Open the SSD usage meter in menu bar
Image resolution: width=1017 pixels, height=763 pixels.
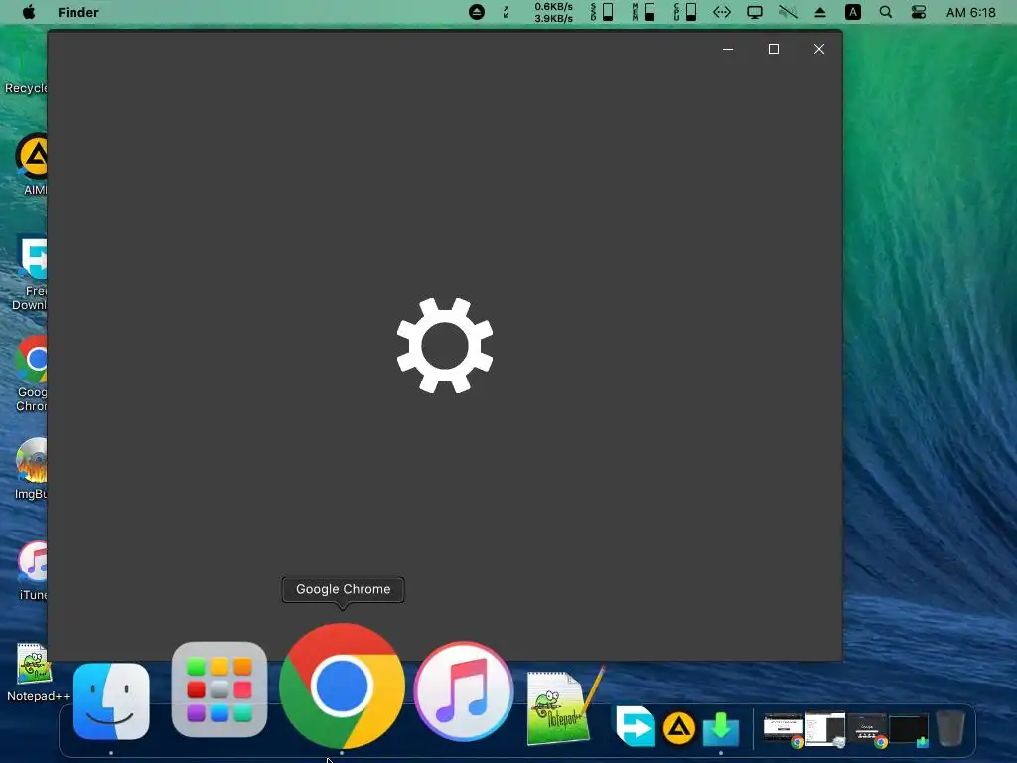(x=602, y=12)
